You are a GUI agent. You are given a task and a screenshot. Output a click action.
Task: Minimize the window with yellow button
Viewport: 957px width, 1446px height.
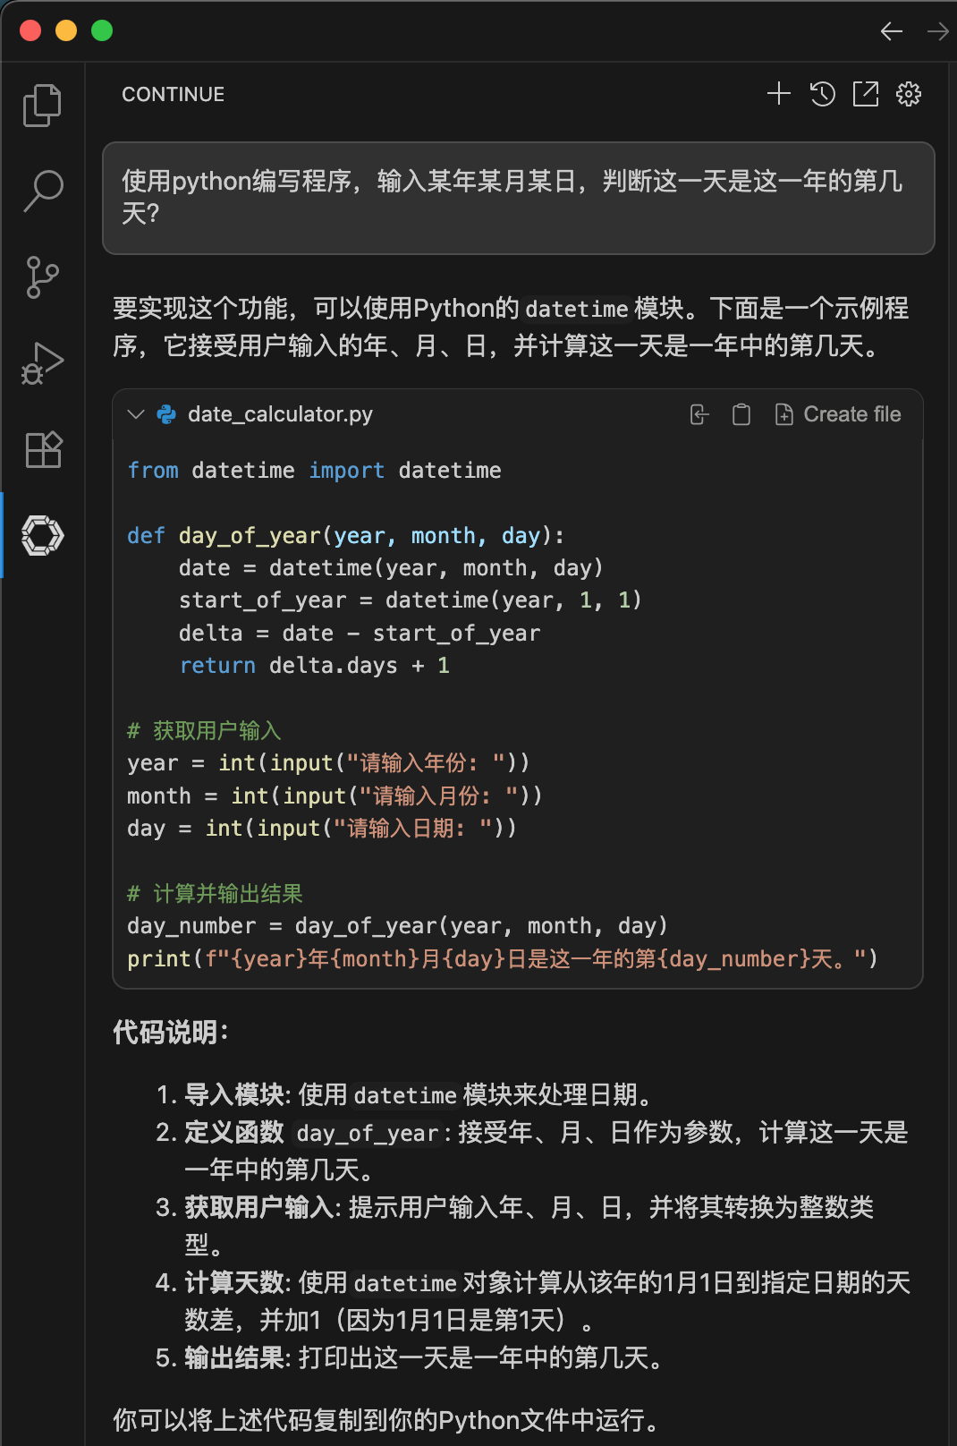(66, 30)
